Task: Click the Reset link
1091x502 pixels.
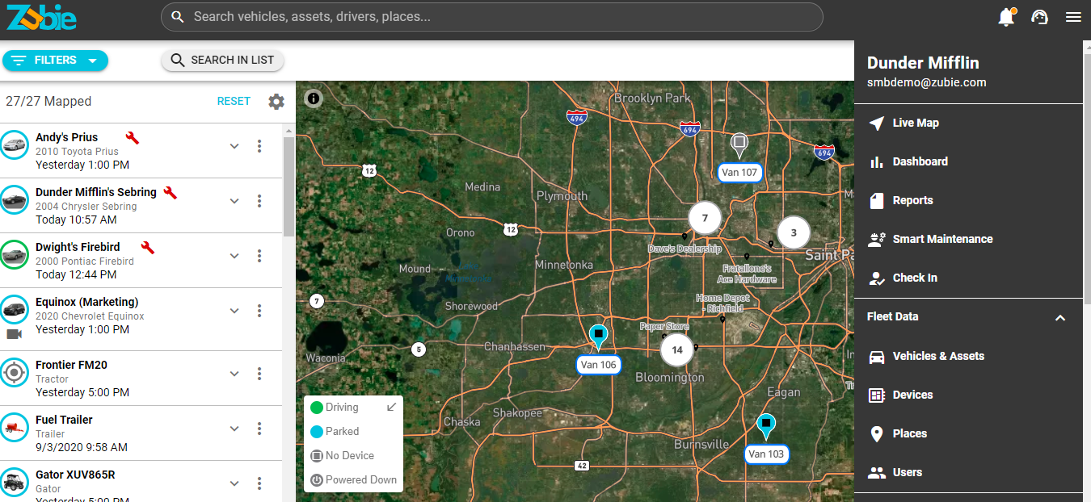Action: tap(234, 102)
